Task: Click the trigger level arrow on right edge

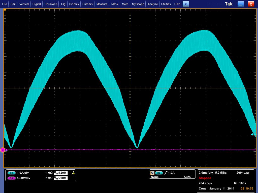Action: tap(253, 134)
